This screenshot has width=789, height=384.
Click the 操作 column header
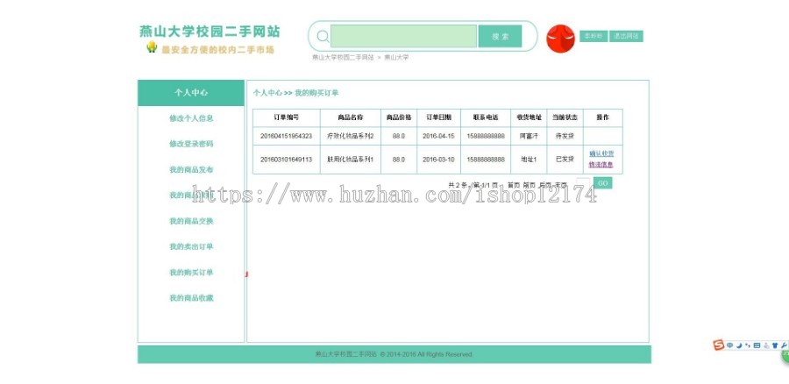click(x=603, y=117)
